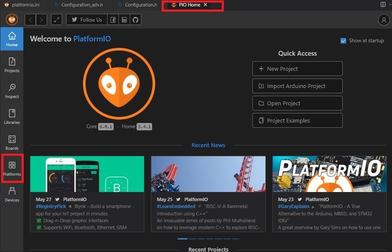Uncheck Show at startup checkbox
The width and height of the screenshot is (392, 252).
point(343,41)
